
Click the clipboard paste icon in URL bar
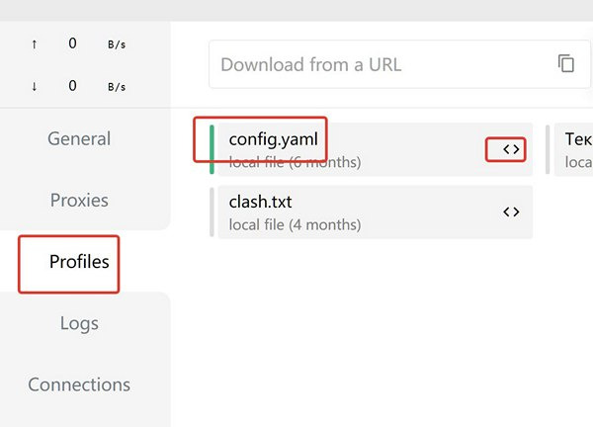566,64
